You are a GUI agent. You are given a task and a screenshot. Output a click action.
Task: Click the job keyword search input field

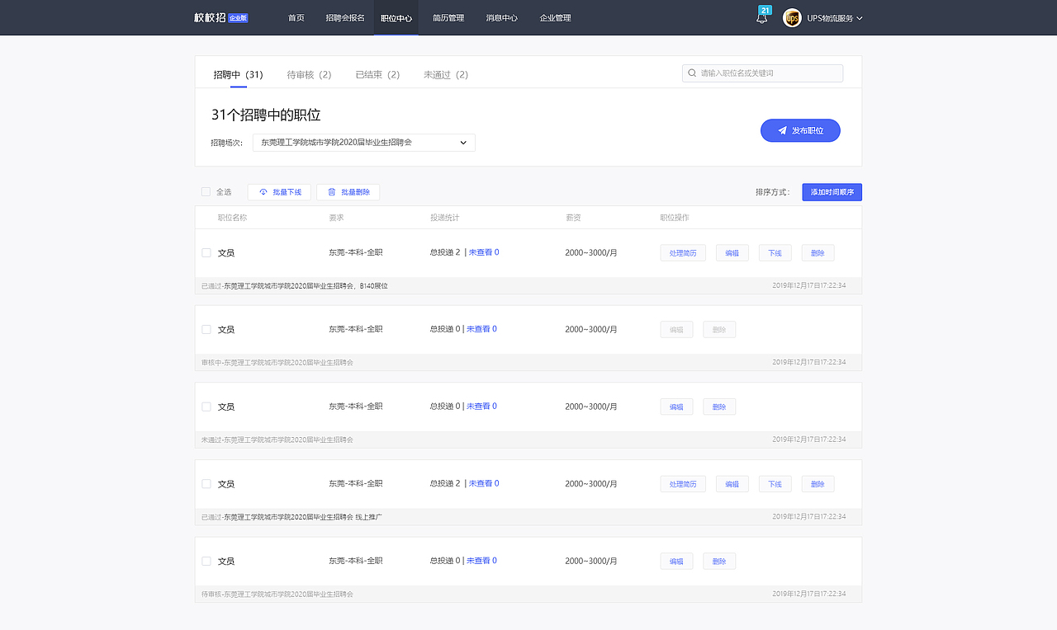pyautogui.click(x=768, y=73)
